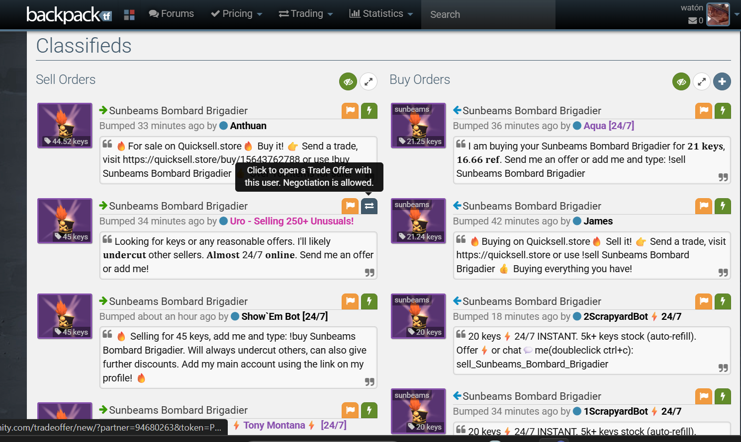Open the colored grid apps icon
Screen dimensions: 741x442
(129, 15)
